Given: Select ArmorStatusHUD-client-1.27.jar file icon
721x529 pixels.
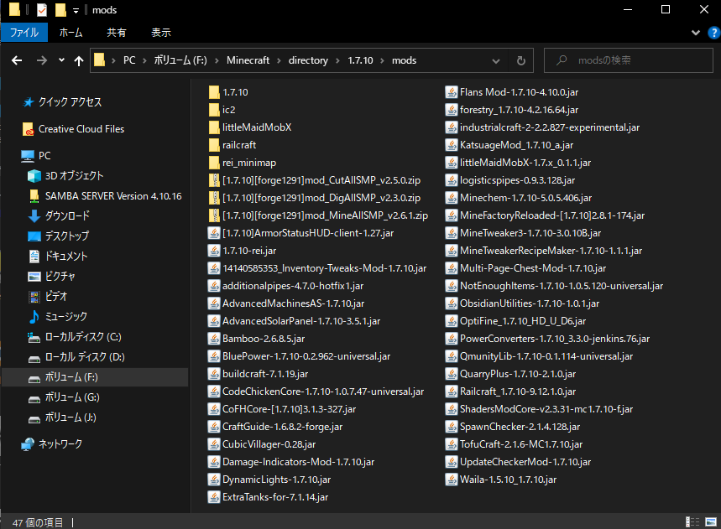Looking at the screenshot, I should click(x=214, y=233).
